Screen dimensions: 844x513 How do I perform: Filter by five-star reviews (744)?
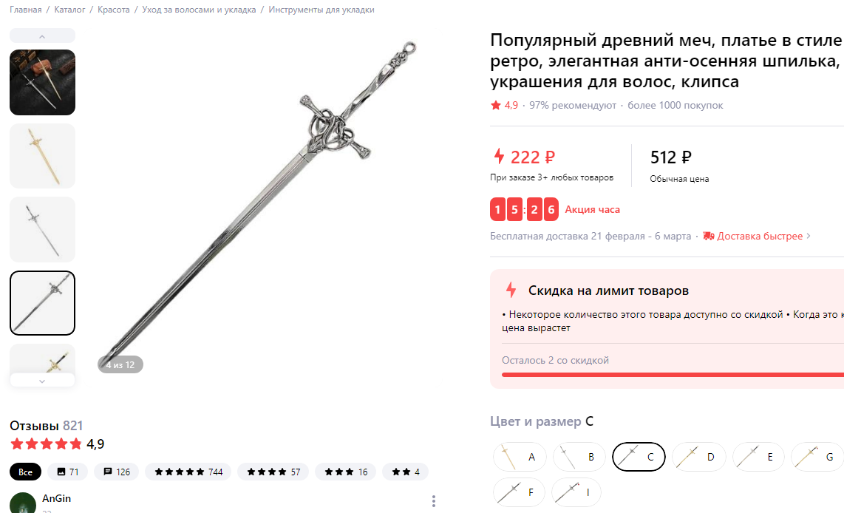coord(188,472)
